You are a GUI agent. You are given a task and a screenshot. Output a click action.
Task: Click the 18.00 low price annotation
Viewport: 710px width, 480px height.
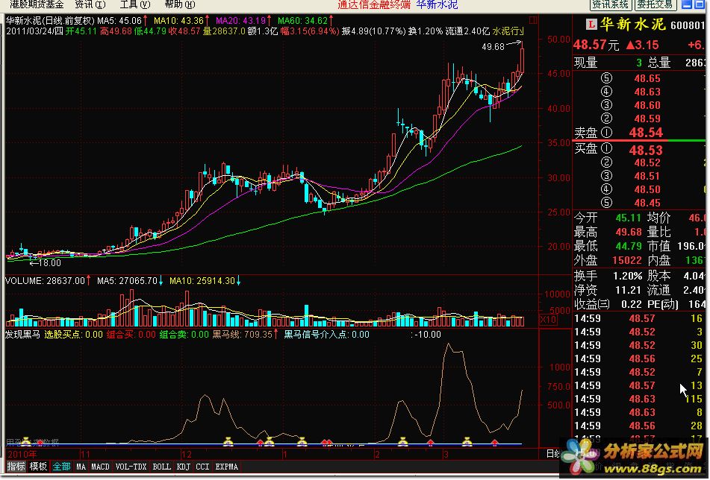(49, 262)
